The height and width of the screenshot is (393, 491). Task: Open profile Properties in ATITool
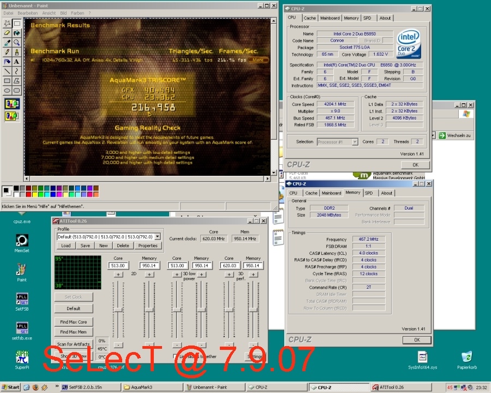(148, 246)
